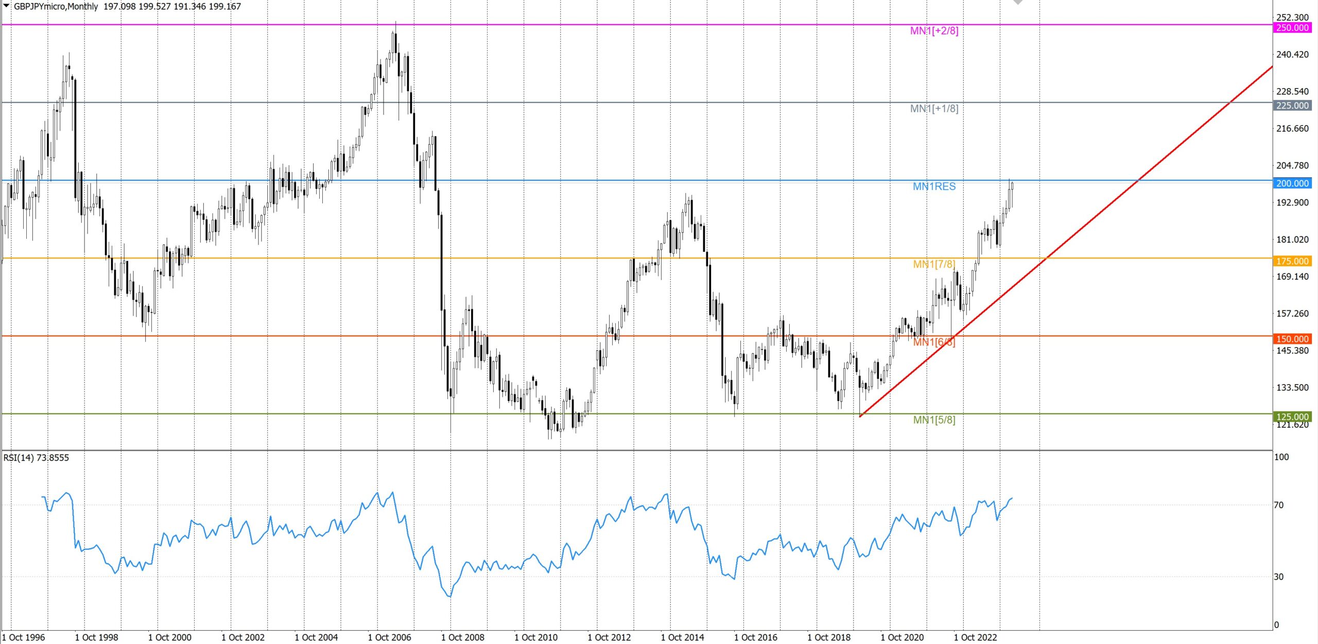The image size is (1318, 644).
Task: Click the orange 175.000 price tag
Action: tap(1292, 261)
